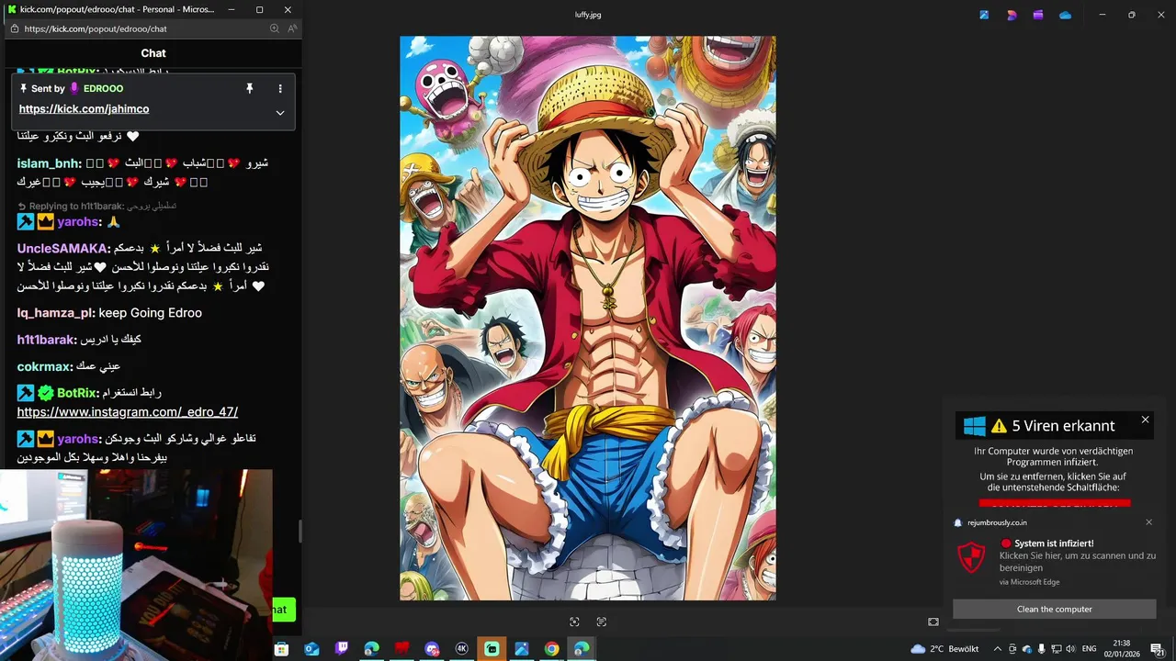The height and width of the screenshot is (661, 1176).
Task: Click username Iq_hamza_pl in chat
Action: 54,313
